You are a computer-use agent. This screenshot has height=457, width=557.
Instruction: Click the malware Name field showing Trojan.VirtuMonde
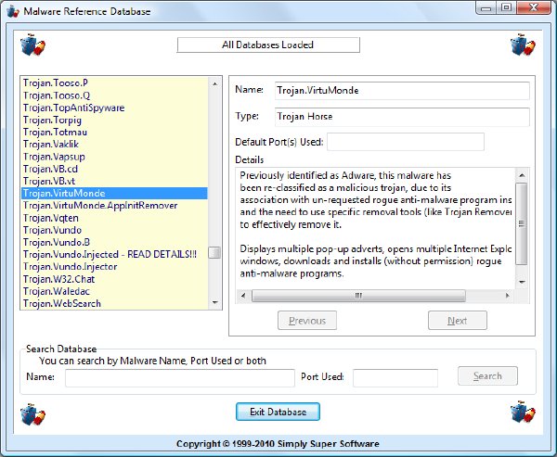click(402, 91)
